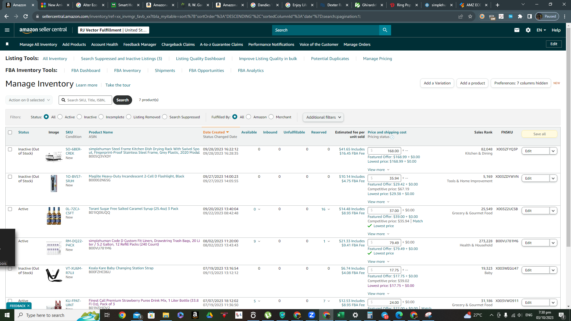Close the feedback widget with the X
The height and width of the screenshot is (321, 571).
pos(29,306)
